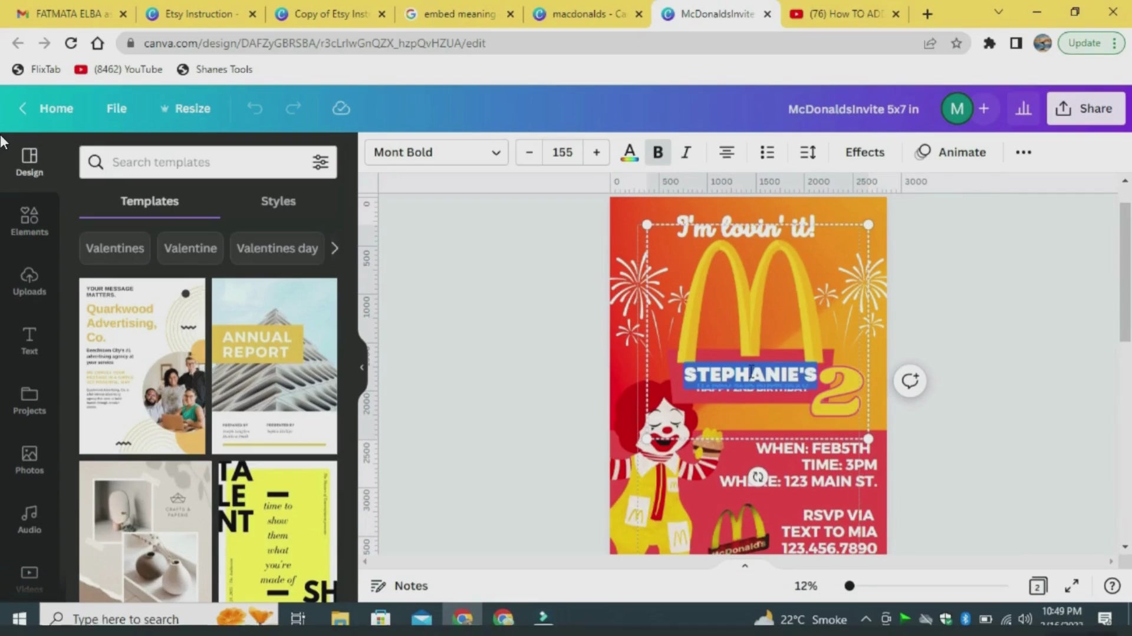The height and width of the screenshot is (636, 1132).
Task: Expand more toolbar options ellipsis
Action: 1024,153
